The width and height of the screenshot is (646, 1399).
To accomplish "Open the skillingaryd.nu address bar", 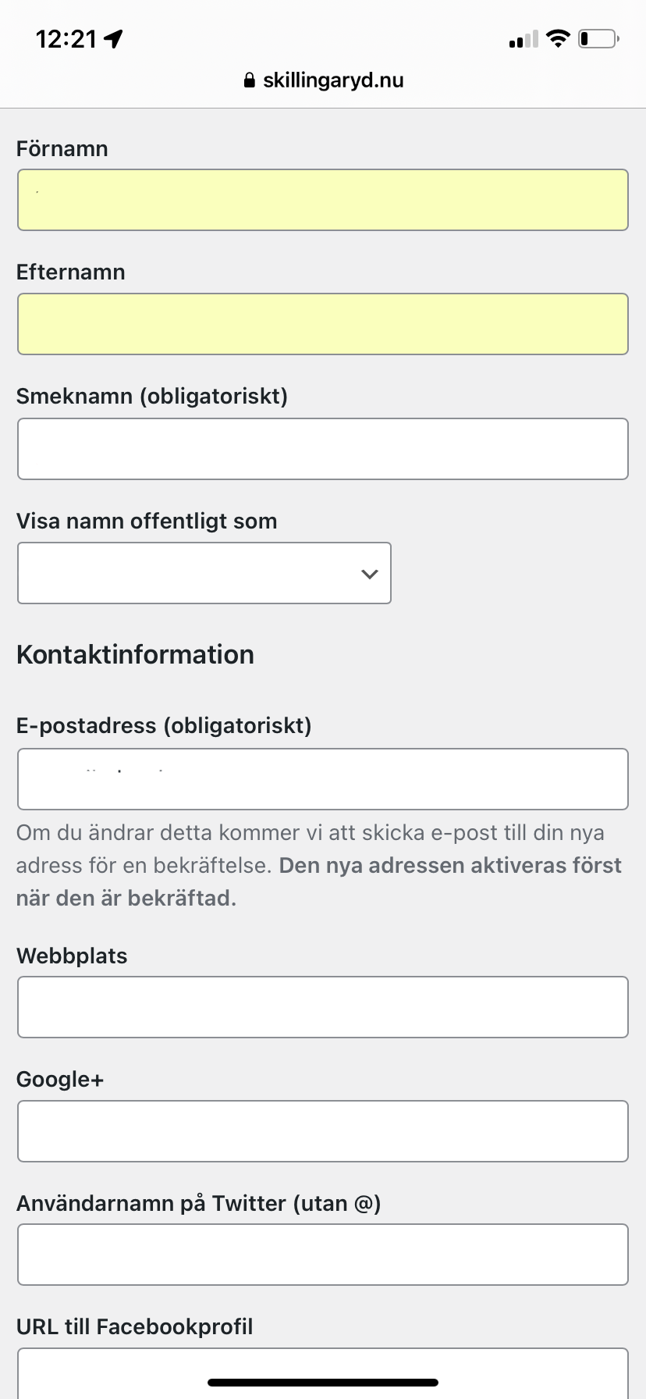I will (324, 80).
